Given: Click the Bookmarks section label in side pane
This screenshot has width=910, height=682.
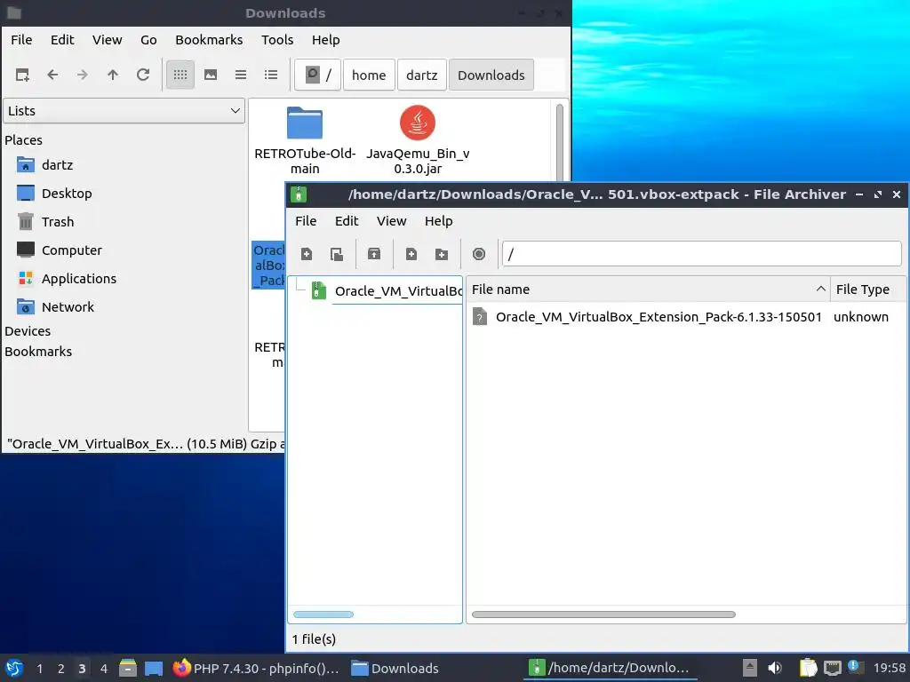Looking at the screenshot, I should click(x=38, y=352).
